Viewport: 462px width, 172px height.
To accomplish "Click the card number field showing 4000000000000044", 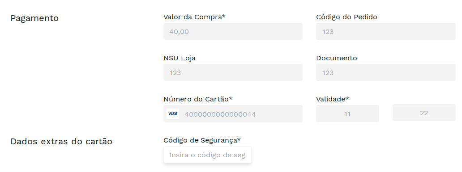I will [233, 113].
